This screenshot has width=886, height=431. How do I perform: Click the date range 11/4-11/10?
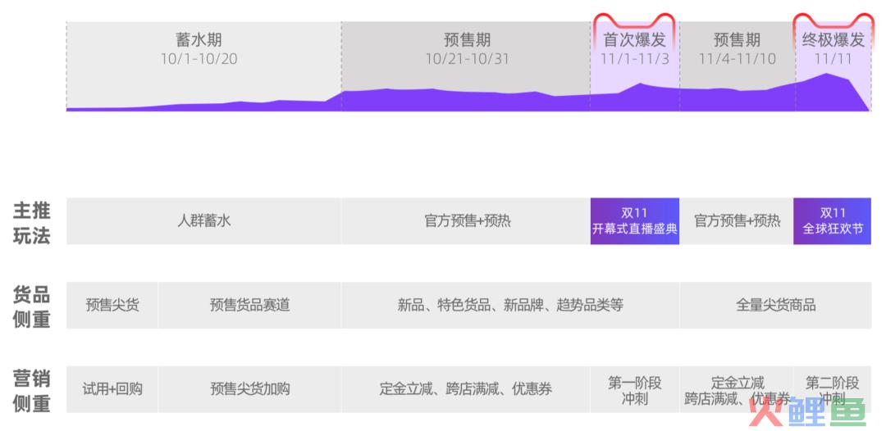click(737, 59)
